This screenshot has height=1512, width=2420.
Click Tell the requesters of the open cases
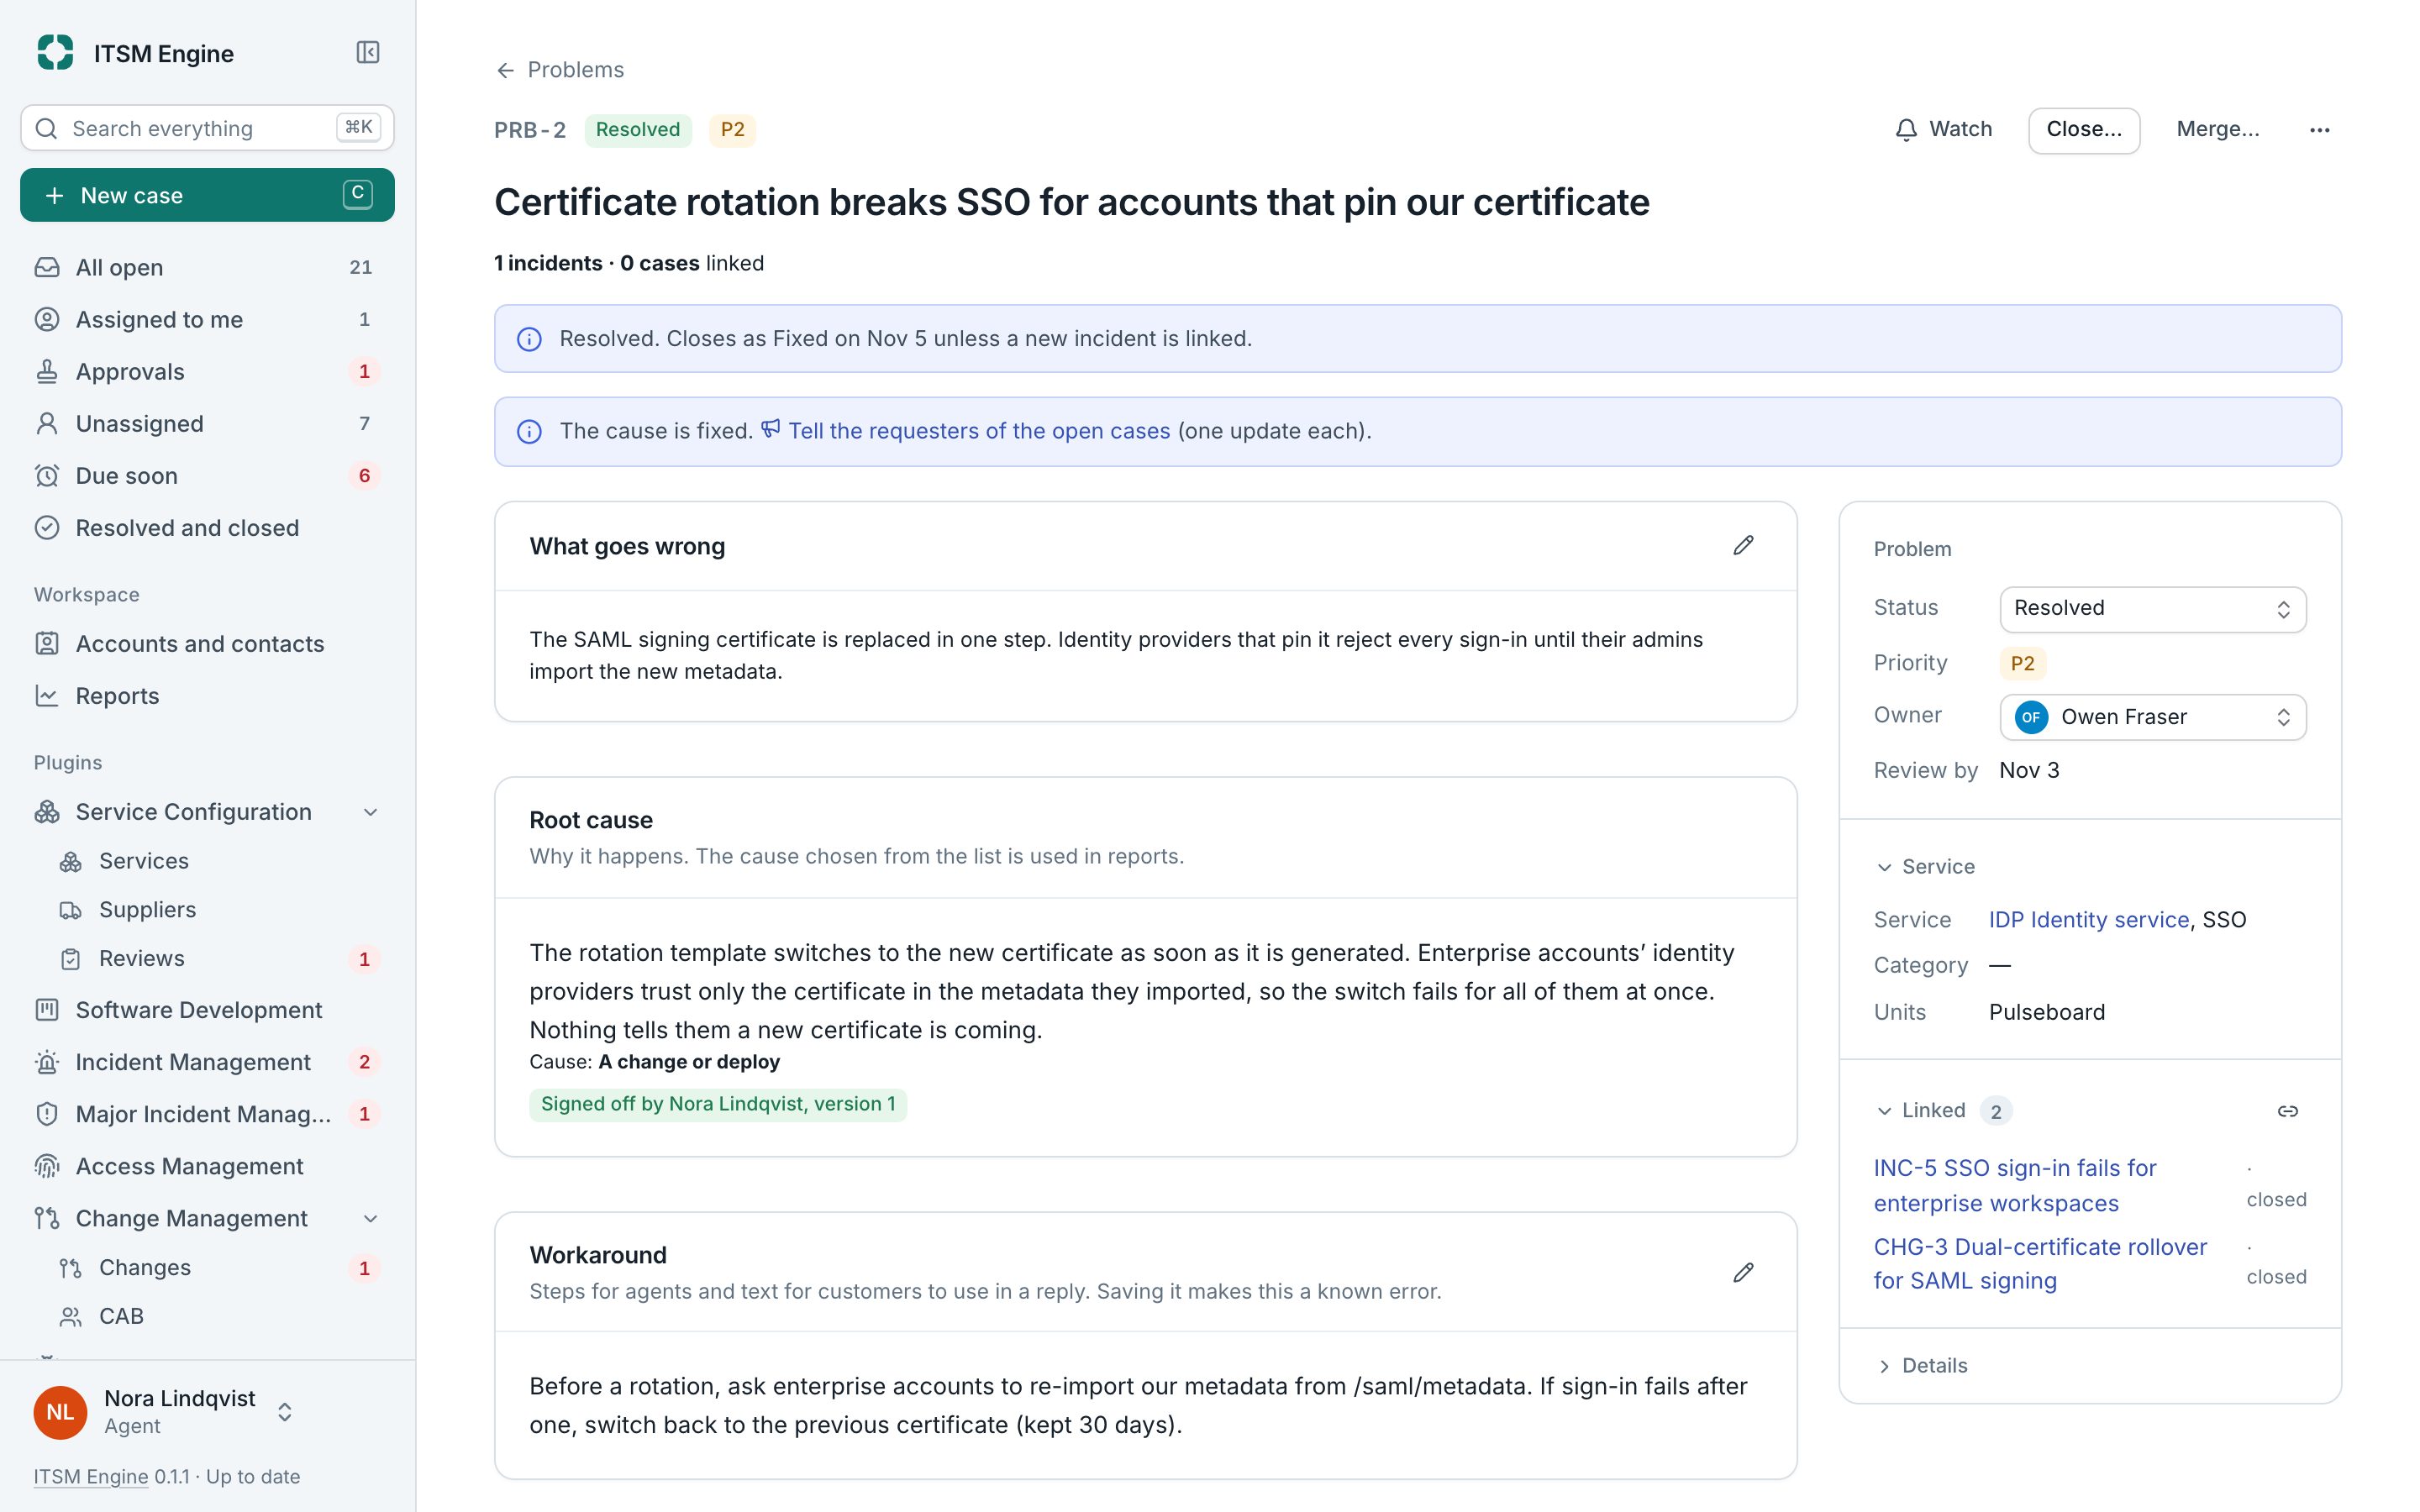point(966,431)
